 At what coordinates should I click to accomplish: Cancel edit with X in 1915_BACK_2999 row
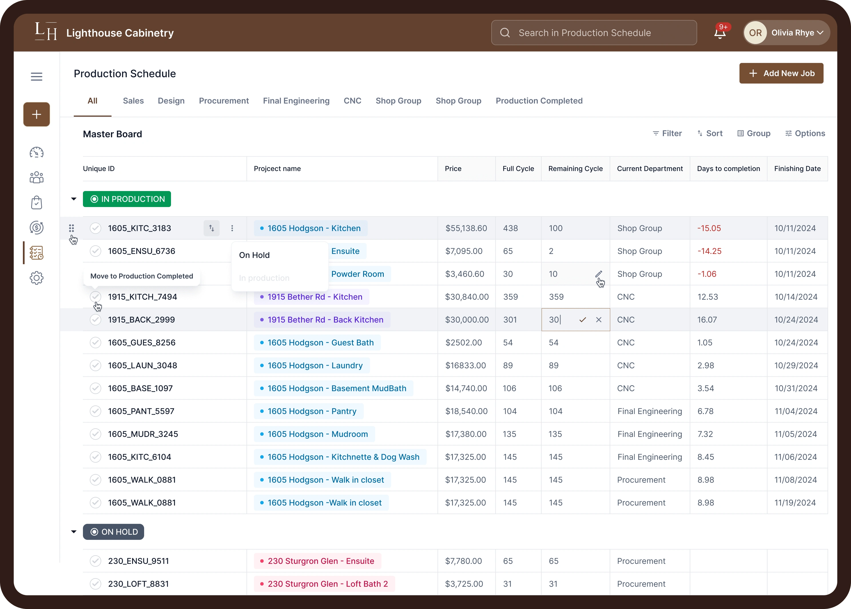tap(599, 319)
